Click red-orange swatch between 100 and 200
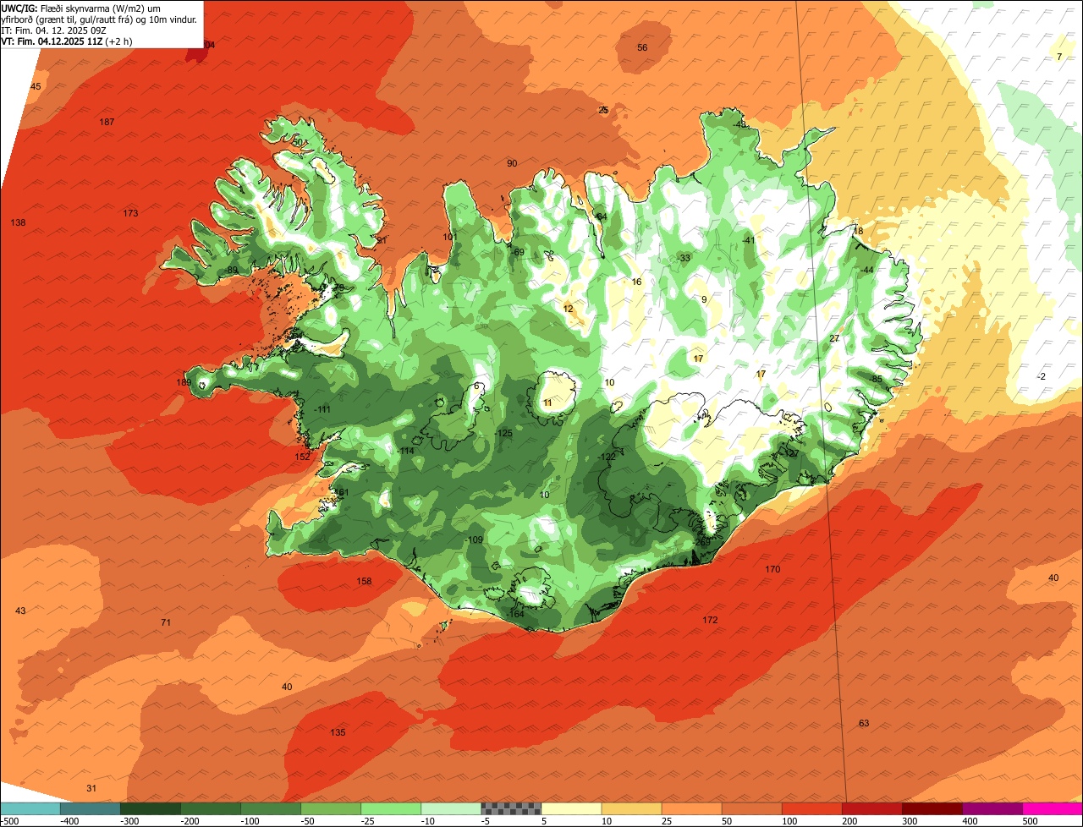This screenshot has width=1083, height=827. [x=811, y=808]
